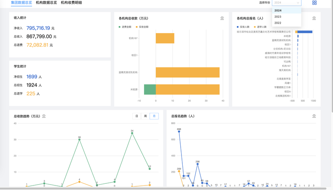Open menu icon of 总报名趋势 chart
Image resolution: width=333 pixels, height=190 pixels.
[x=314, y=116]
